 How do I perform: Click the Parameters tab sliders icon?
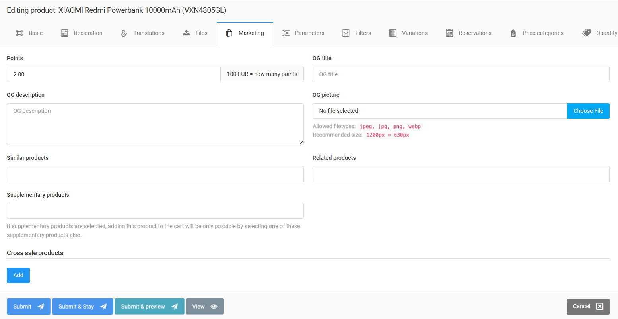pyautogui.click(x=286, y=33)
